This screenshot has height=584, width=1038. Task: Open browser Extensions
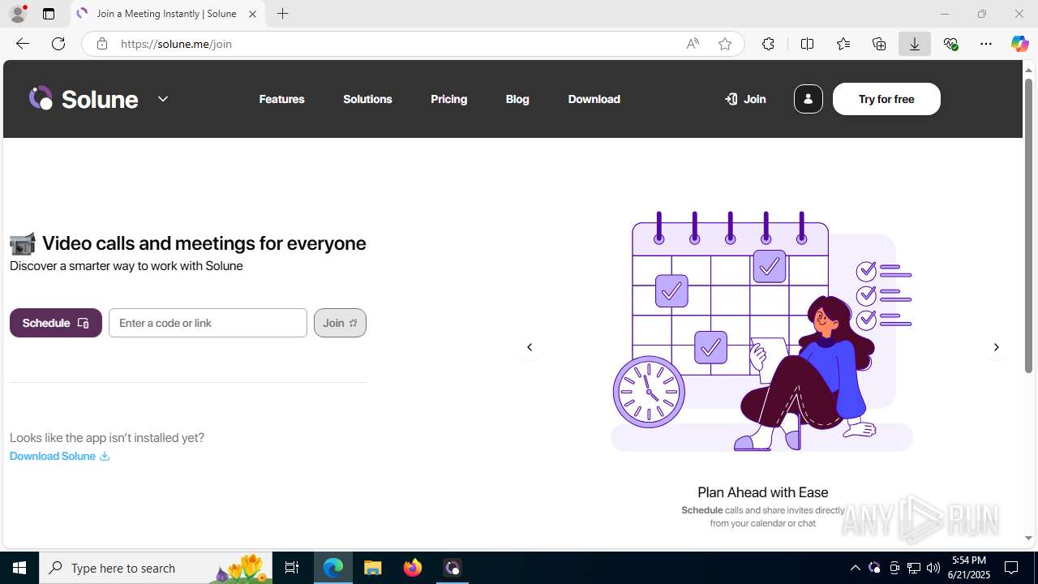pyautogui.click(x=768, y=44)
